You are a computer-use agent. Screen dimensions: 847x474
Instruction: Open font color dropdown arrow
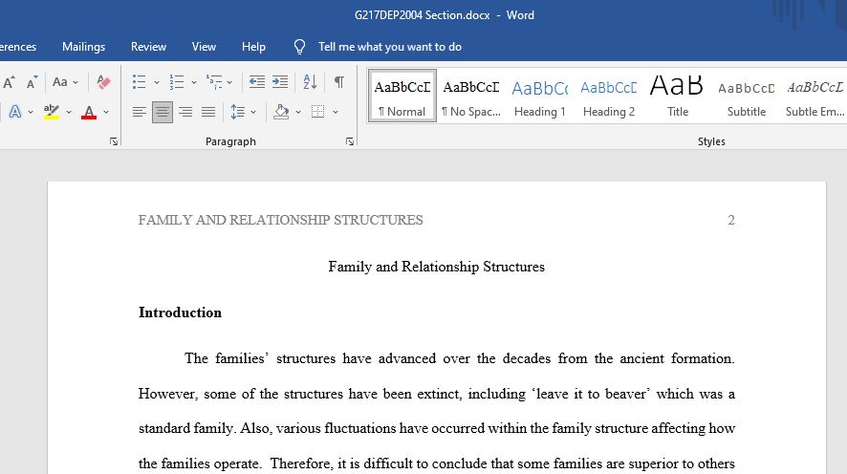[106, 112]
